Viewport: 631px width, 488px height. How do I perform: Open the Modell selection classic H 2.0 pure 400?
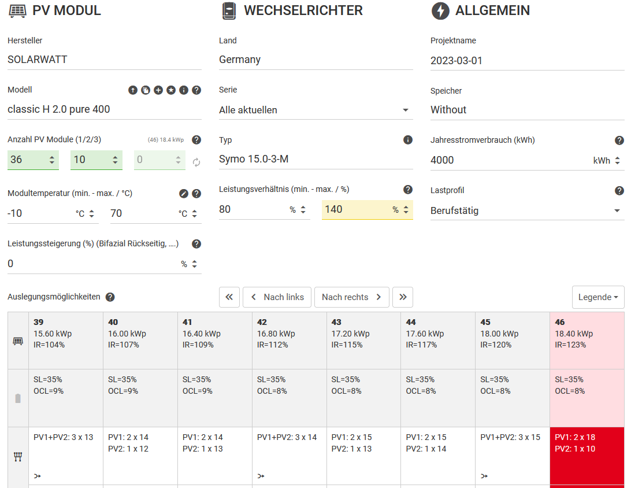click(104, 109)
